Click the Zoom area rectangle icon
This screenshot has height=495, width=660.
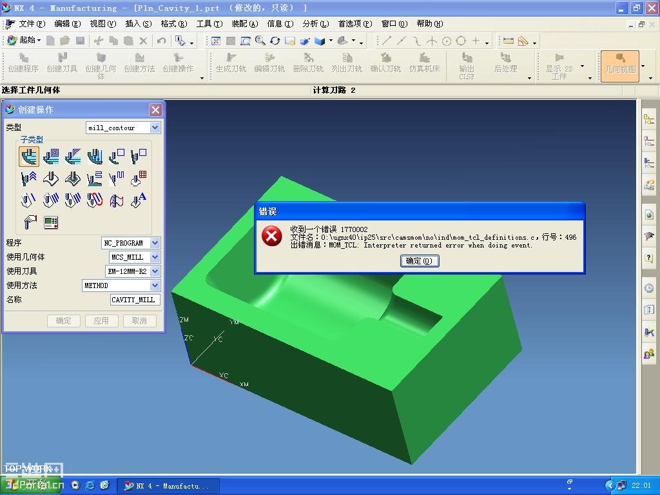coord(246,41)
